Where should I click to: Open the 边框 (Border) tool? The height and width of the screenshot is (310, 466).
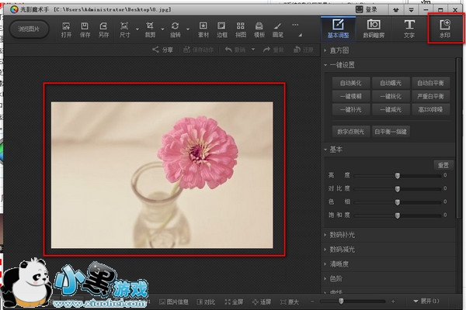222,29
